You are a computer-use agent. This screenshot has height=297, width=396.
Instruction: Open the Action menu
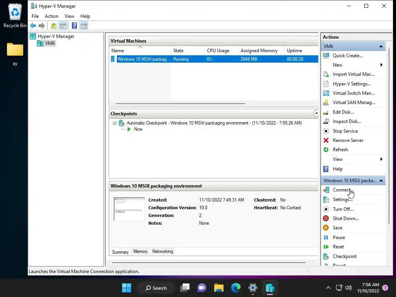point(51,16)
